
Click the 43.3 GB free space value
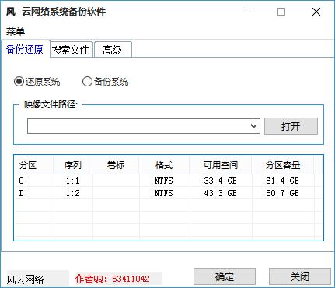(x=220, y=193)
